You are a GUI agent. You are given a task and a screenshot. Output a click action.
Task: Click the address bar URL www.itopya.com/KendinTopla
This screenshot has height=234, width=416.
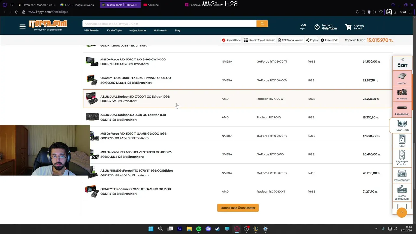[x=48, y=12]
